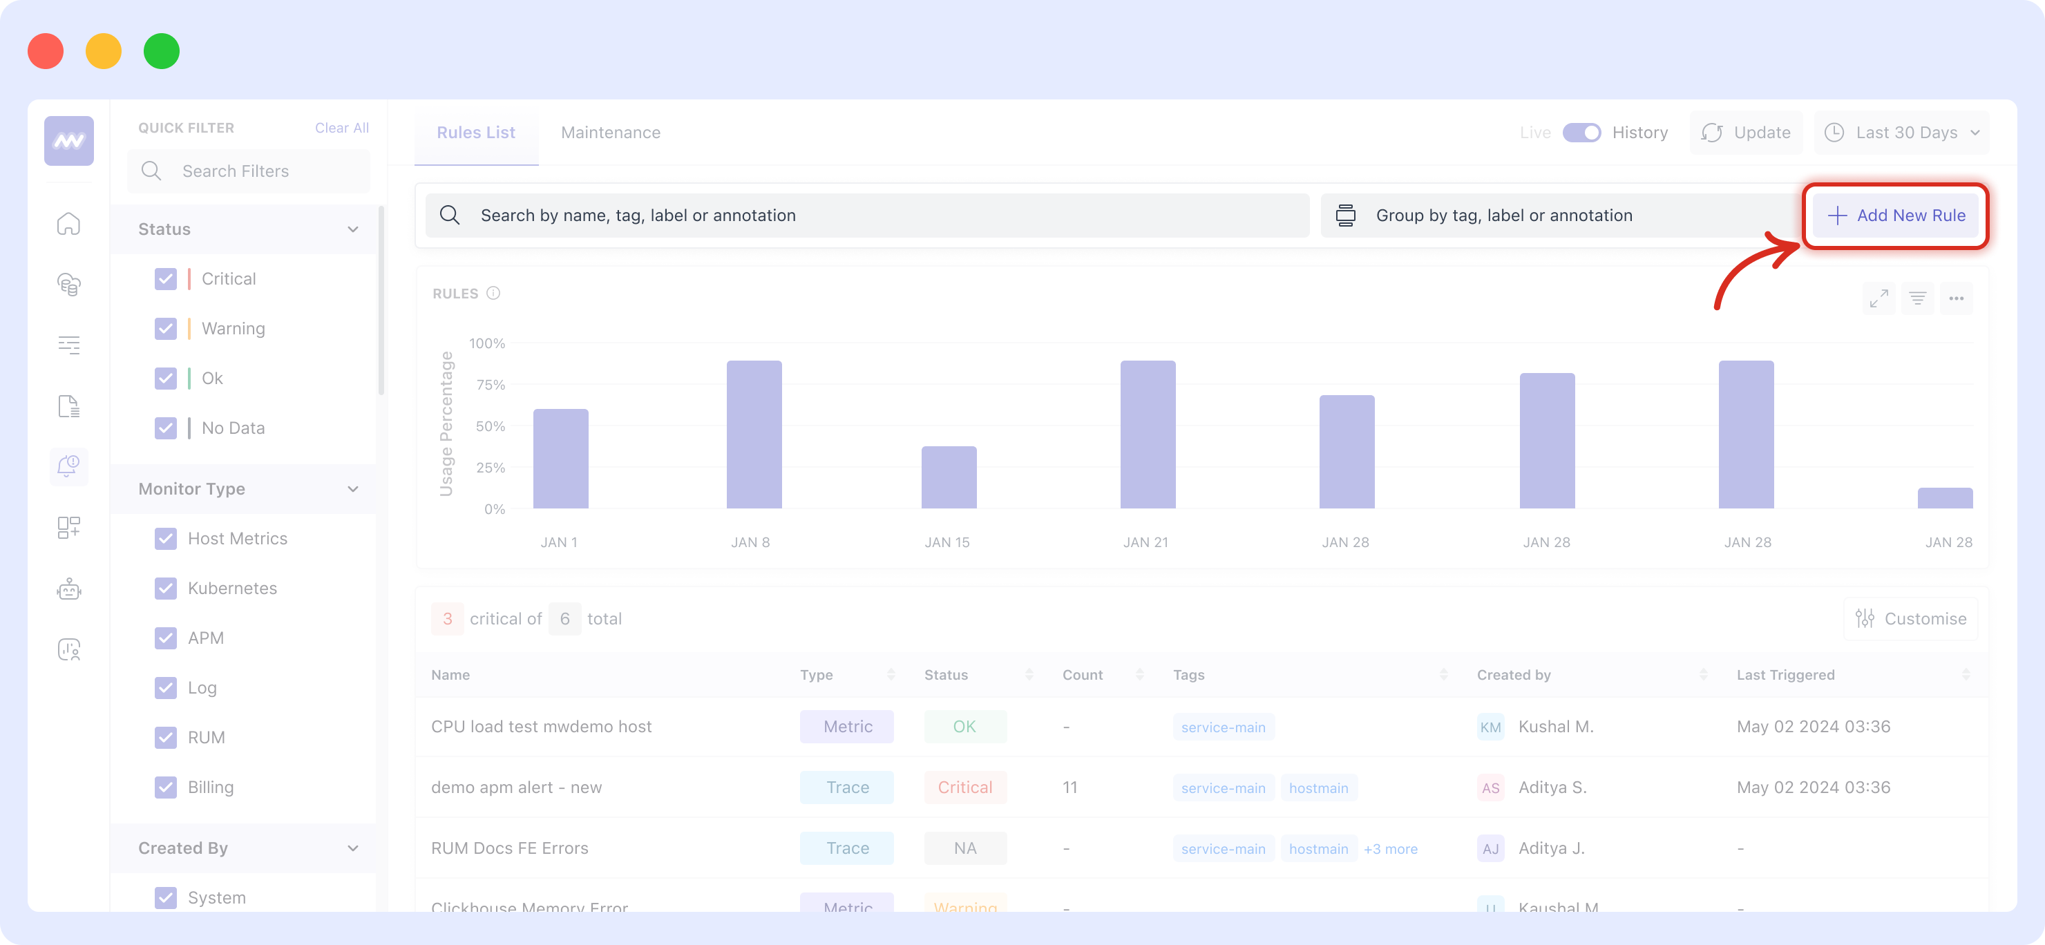The width and height of the screenshot is (2045, 945).
Task: Open the dashboards grid-plus sidebar icon
Action: (69, 528)
